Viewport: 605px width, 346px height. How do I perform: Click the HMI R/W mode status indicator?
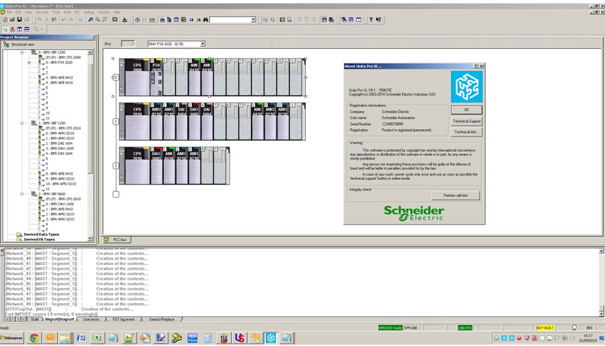(390, 328)
